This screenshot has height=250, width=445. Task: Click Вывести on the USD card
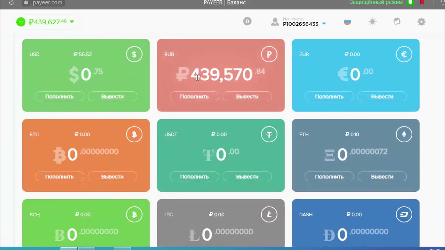pos(112,97)
